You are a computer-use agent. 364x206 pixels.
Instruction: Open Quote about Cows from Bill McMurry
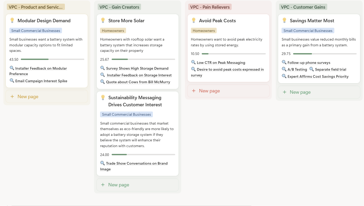(x=138, y=82)
